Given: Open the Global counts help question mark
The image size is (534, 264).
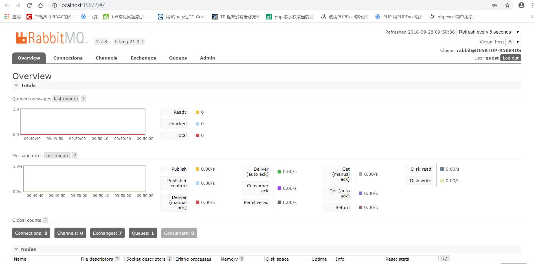Looking at the screenshot, I should [x=45, y=220].
